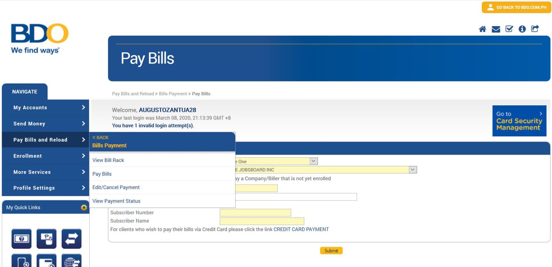Open CREDIT CARD PAYMENT link
This screenshot has height=267, width=552.
(301, 229)
